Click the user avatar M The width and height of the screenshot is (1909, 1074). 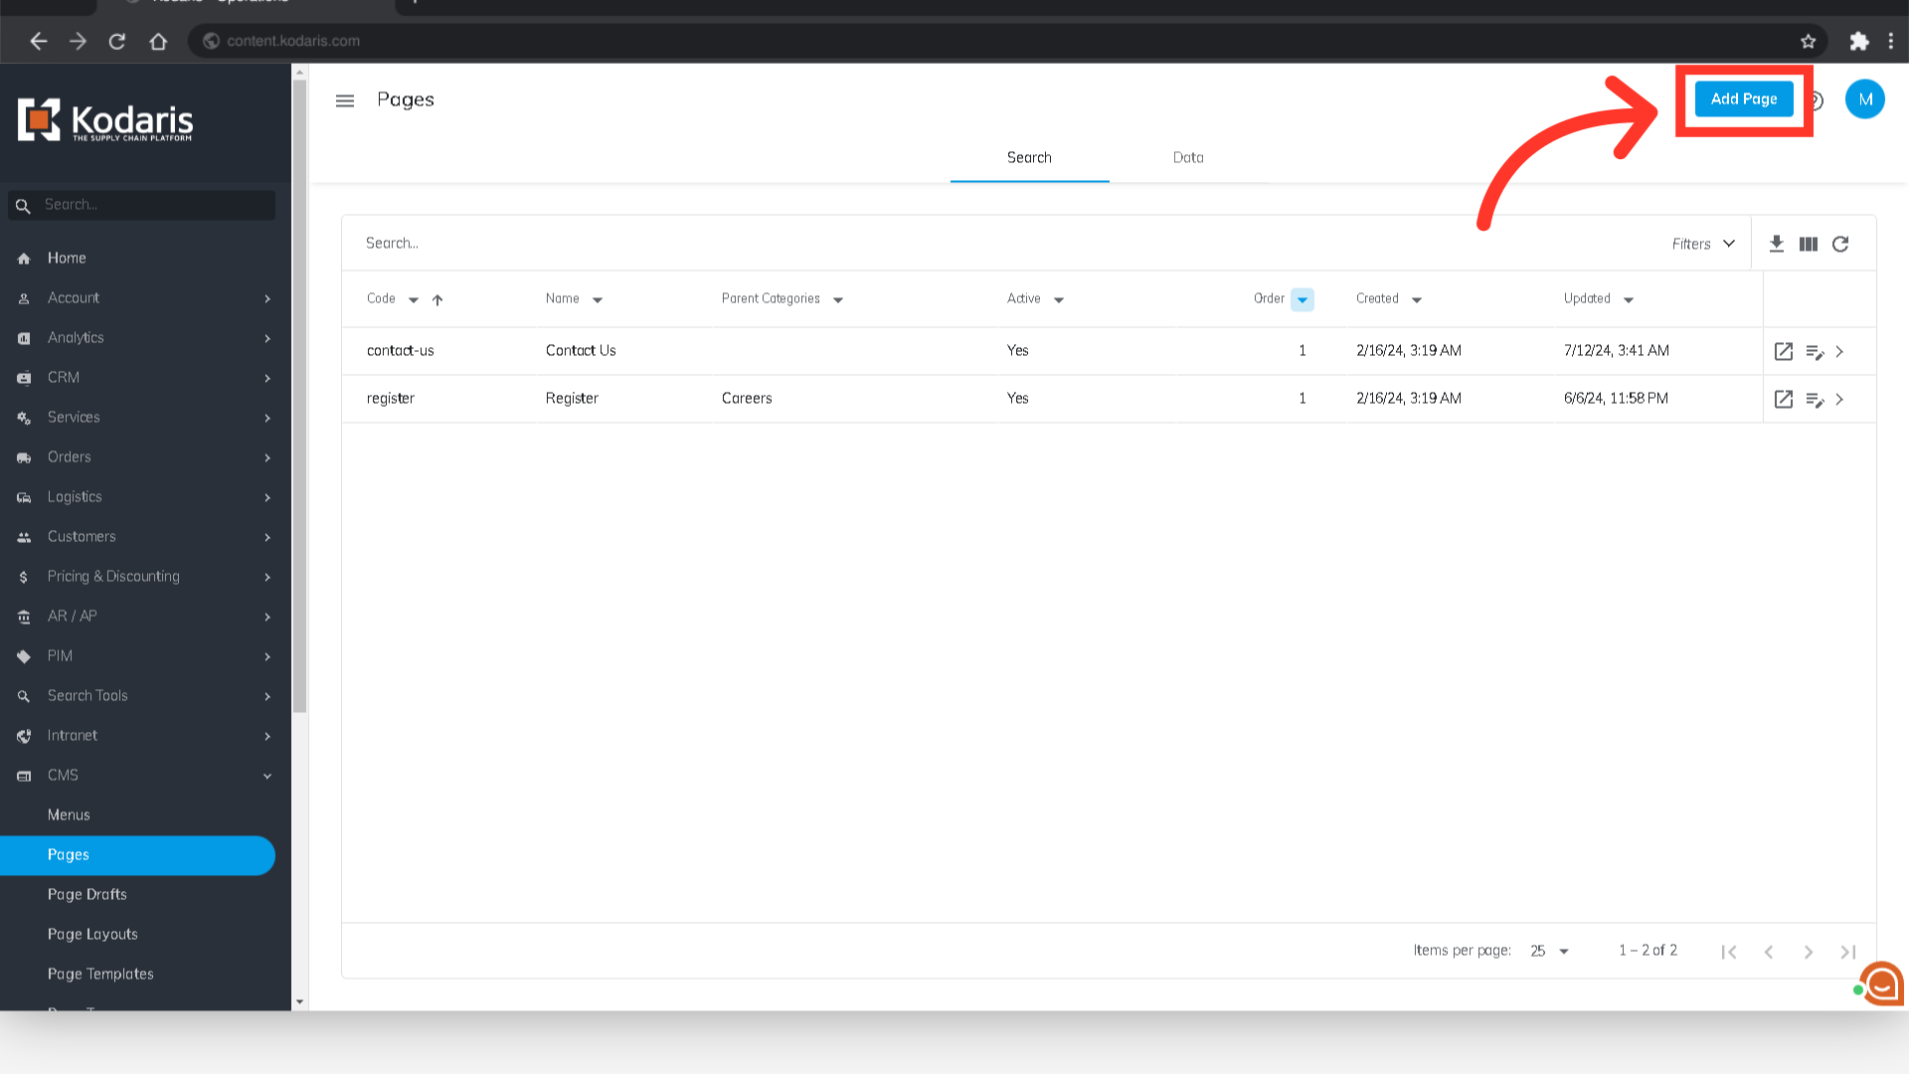point(1864,99)
